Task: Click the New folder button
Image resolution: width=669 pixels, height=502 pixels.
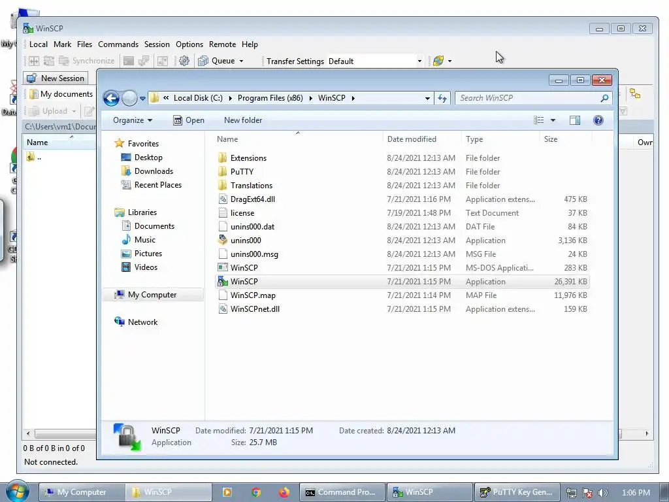Action: 243,120
